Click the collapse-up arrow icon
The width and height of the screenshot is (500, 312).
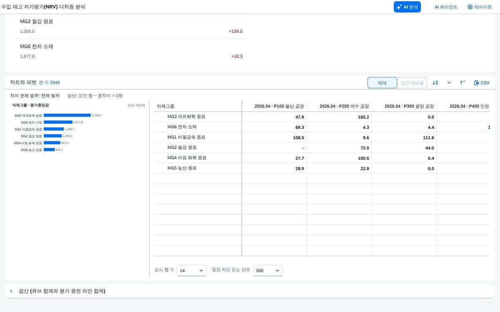[463, 83]
